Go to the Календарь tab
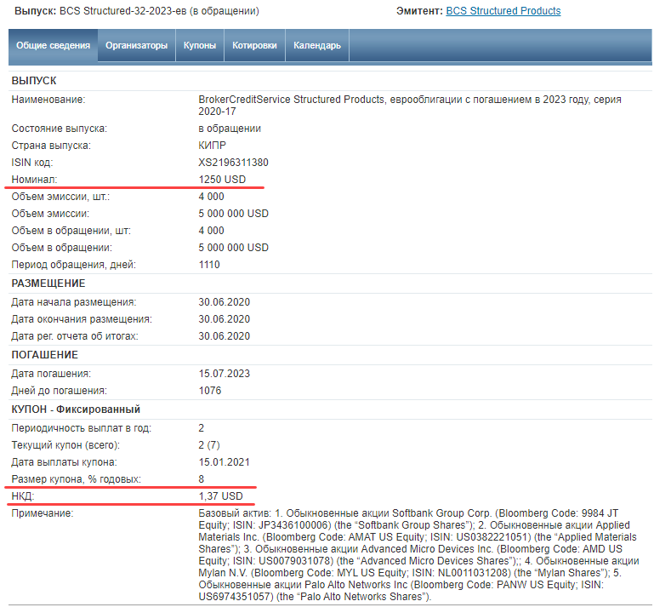Image resolution: width=654 pixels, height=607 pixels. point(317,46)
